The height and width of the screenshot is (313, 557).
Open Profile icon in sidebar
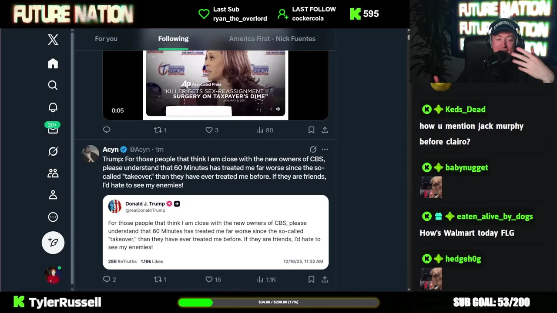click(x=53, y=195)
